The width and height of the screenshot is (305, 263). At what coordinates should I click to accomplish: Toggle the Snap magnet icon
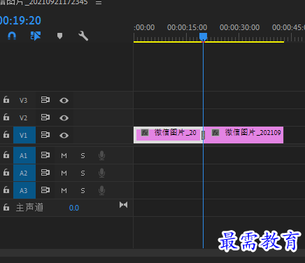12,36
